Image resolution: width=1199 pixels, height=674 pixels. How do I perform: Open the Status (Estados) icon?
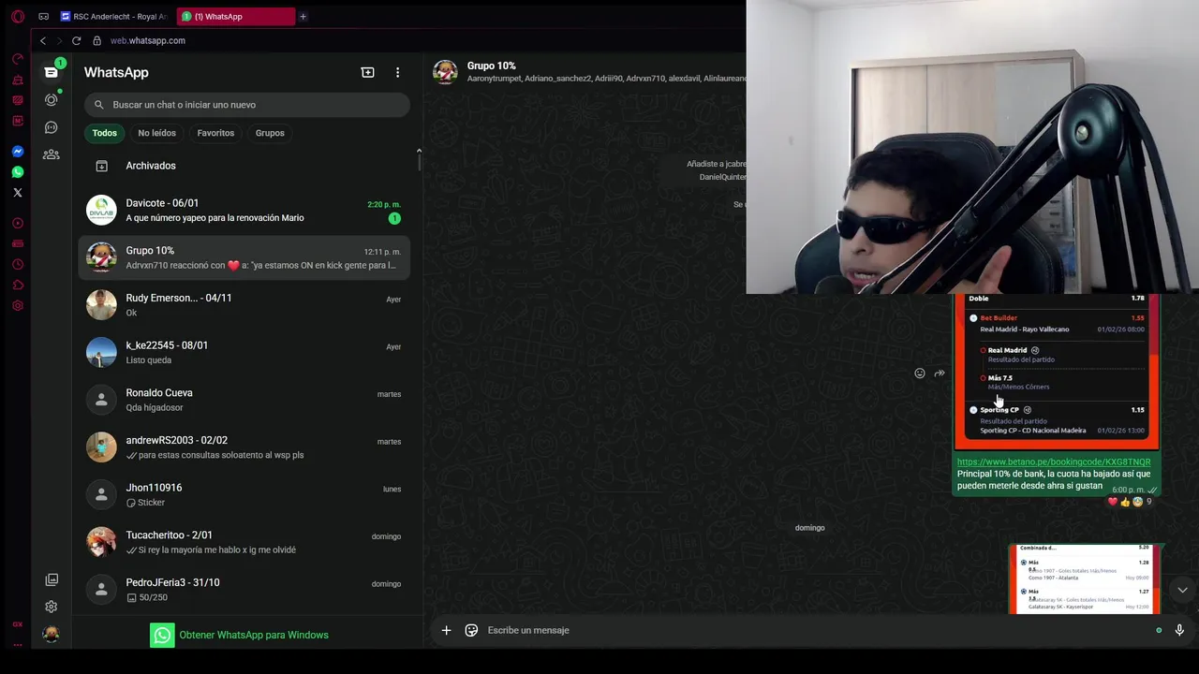(52, 99)
